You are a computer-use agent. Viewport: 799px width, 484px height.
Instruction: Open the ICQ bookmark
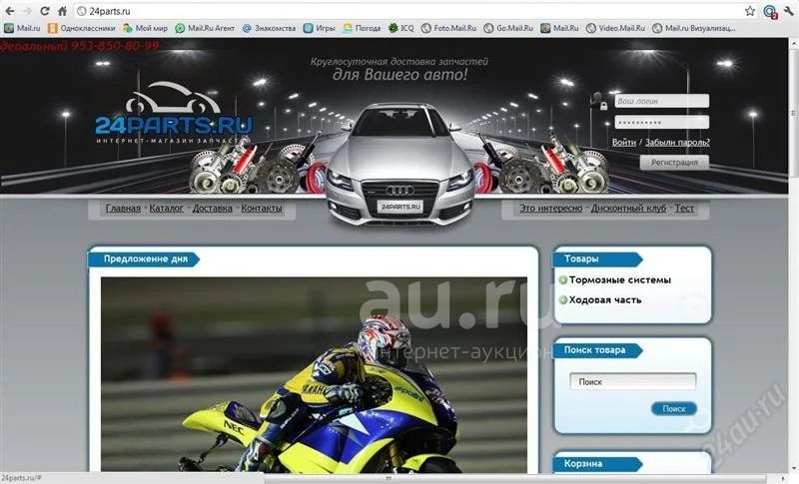[401, 28]
